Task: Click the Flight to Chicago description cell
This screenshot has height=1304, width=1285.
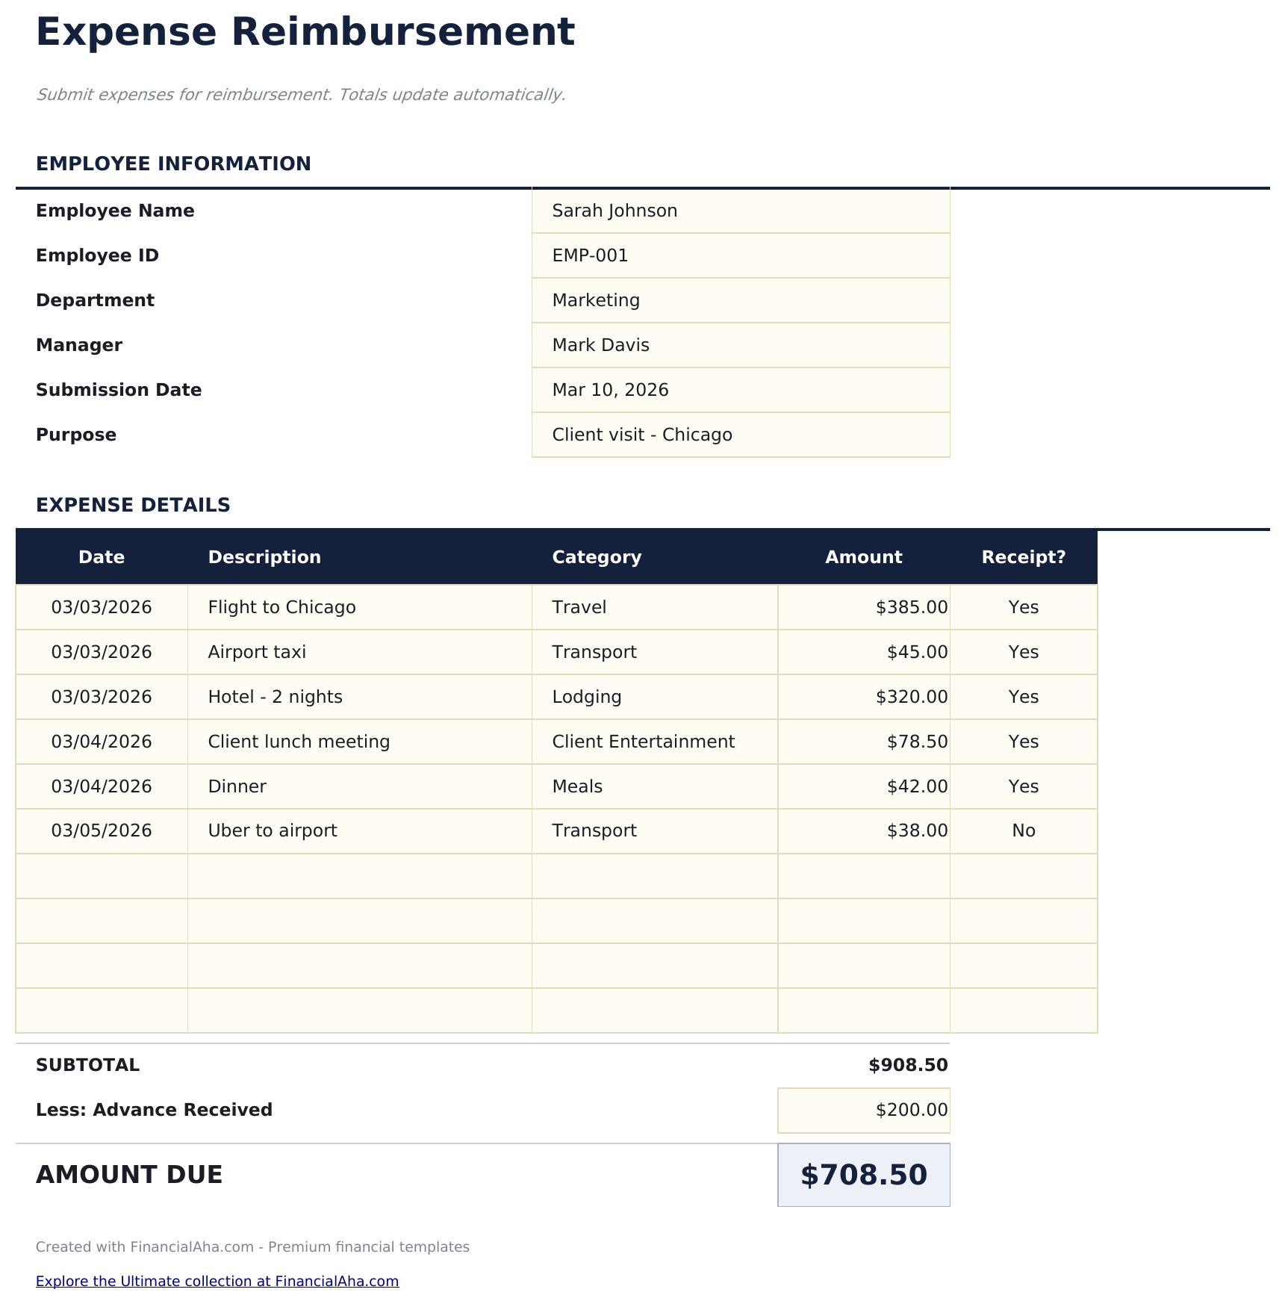Action: click(x=358, y=607)
